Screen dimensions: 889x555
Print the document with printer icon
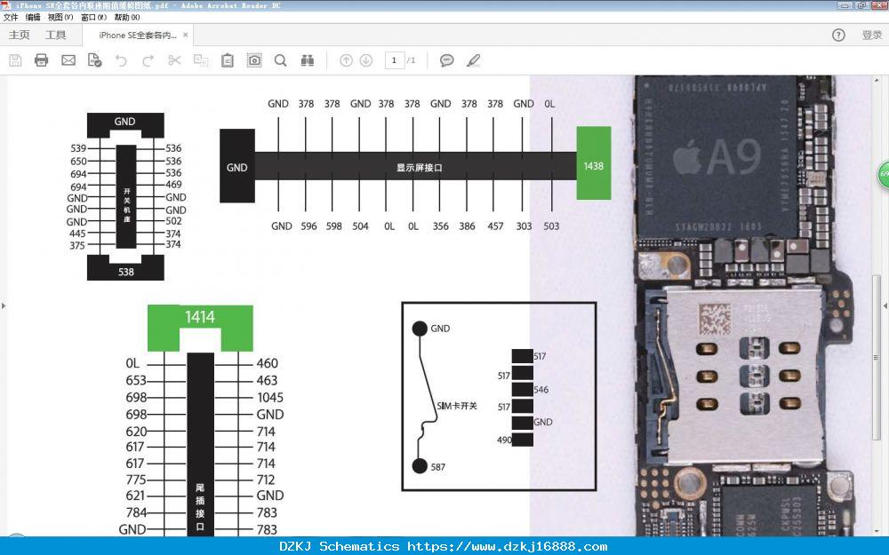click(42, 60)
